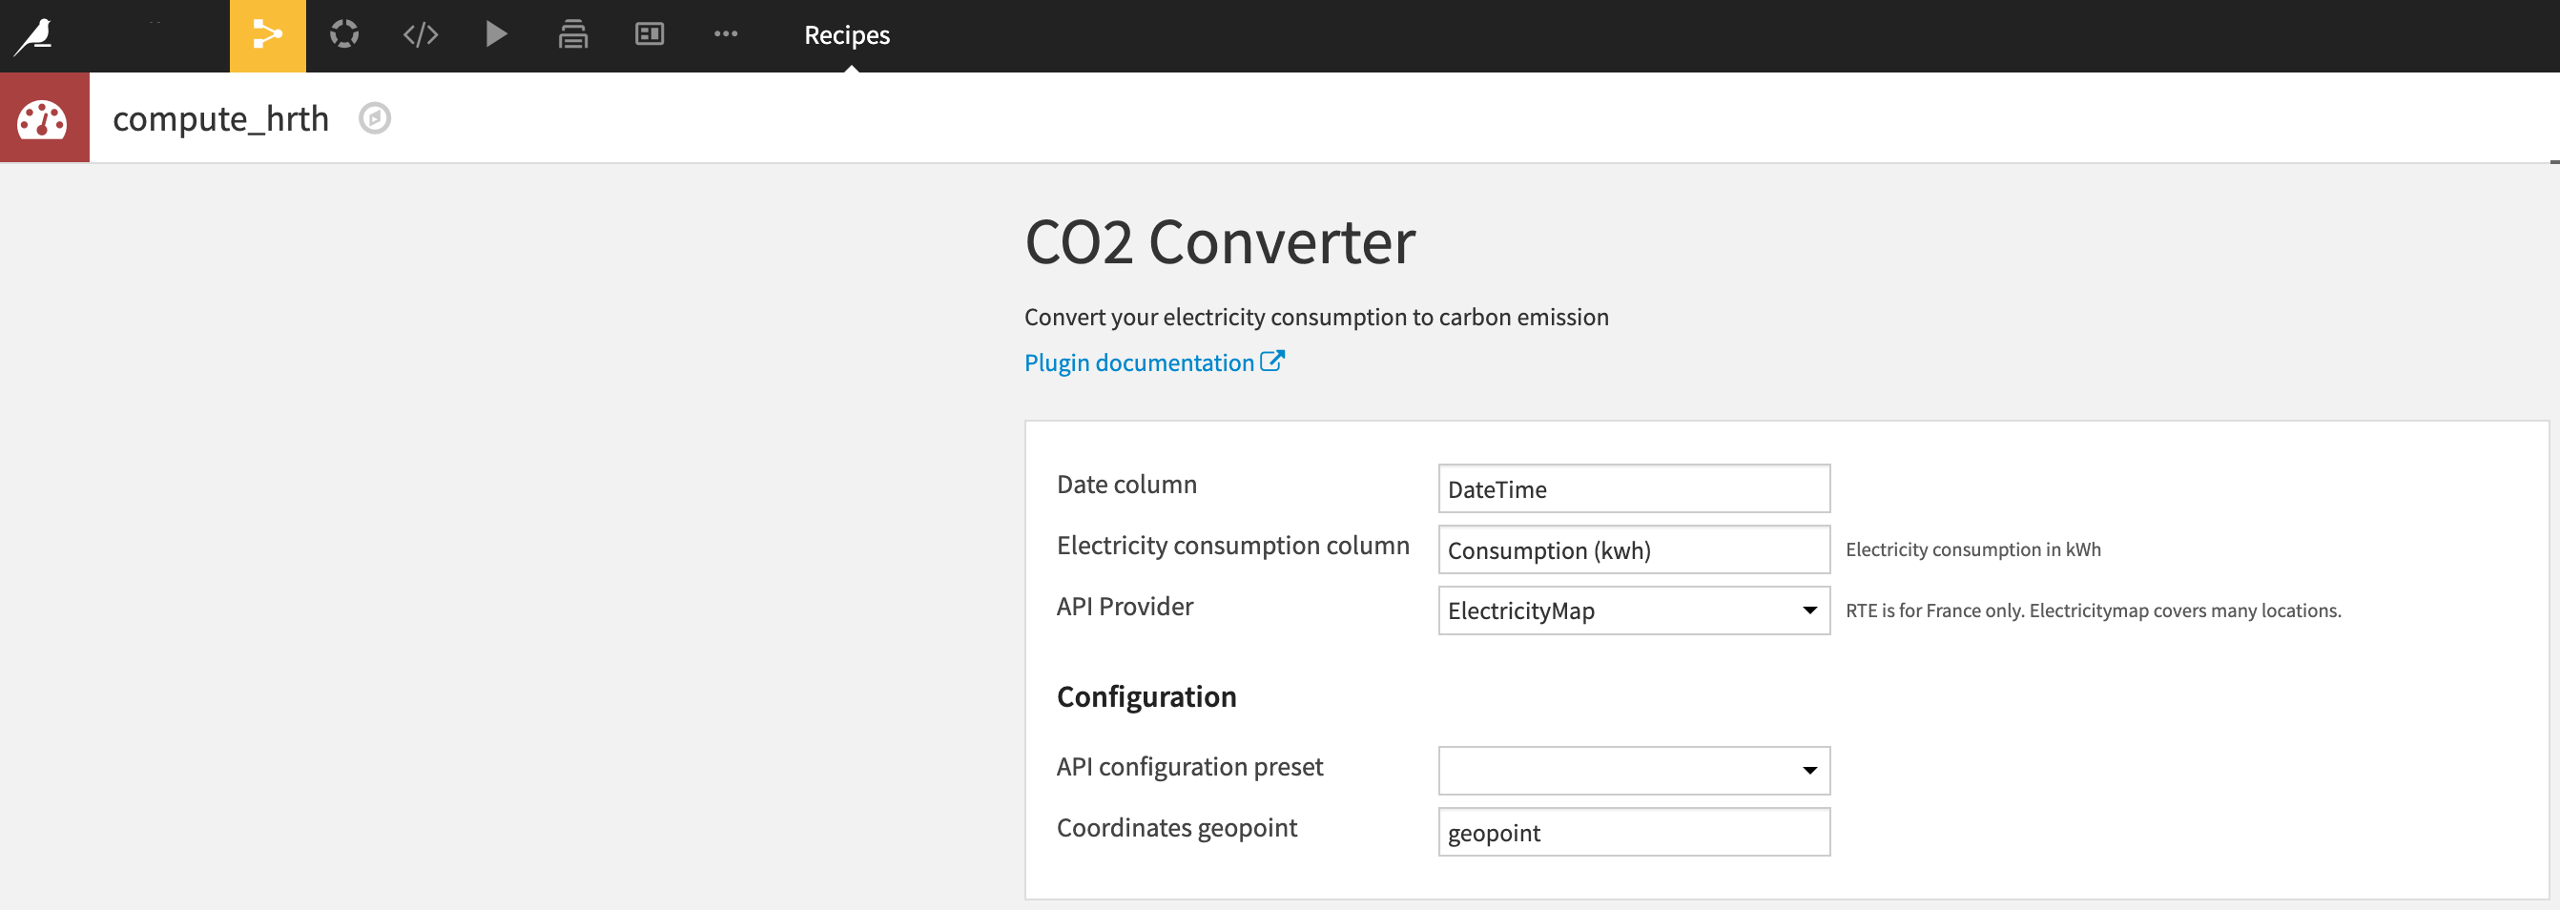Click the Coordinates geopoint input field
The image size is (2560, 910).
click(x=1633, y=833)
